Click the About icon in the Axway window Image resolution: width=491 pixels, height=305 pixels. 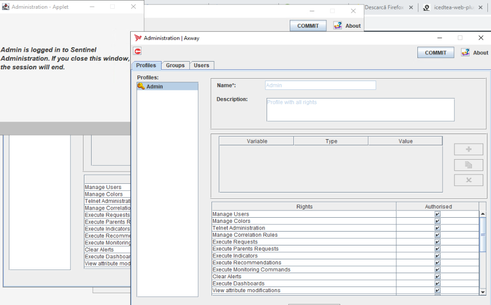point(465,52)
